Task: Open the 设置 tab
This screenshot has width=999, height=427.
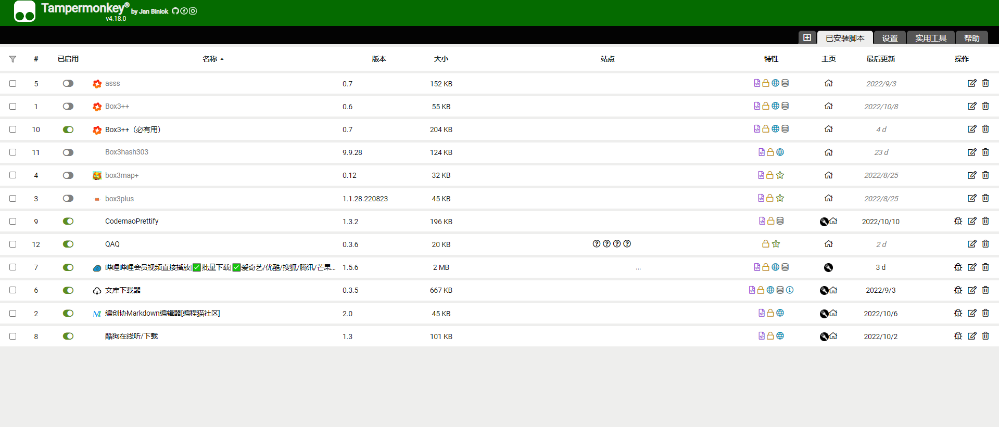Action: point(890,38)
